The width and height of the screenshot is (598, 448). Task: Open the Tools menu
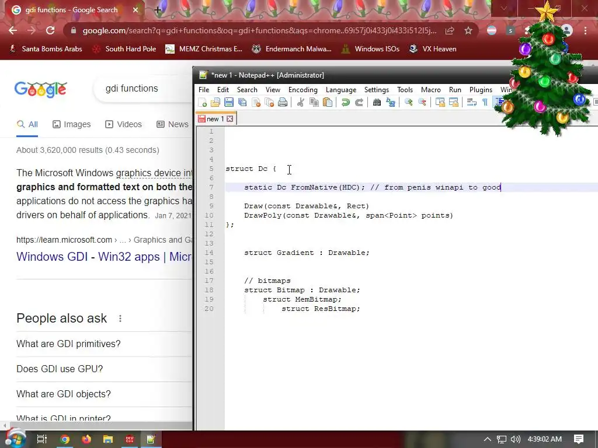pos(405,89)
